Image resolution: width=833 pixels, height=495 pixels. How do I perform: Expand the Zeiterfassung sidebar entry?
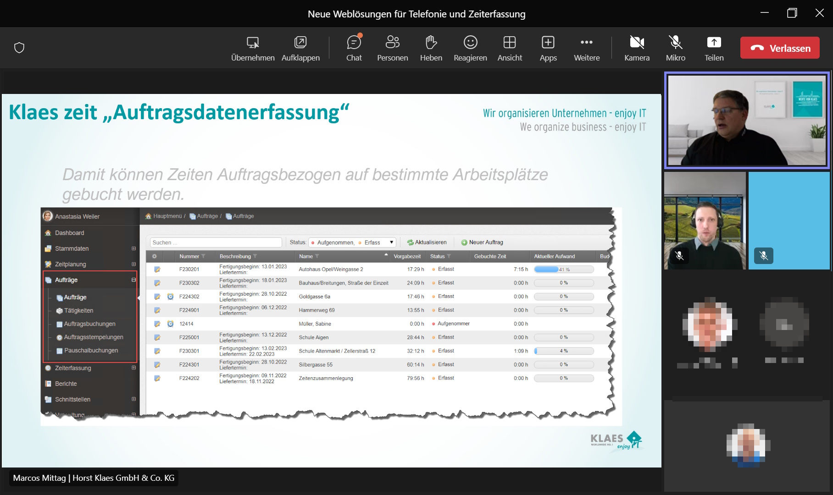[x=133, y=368]
